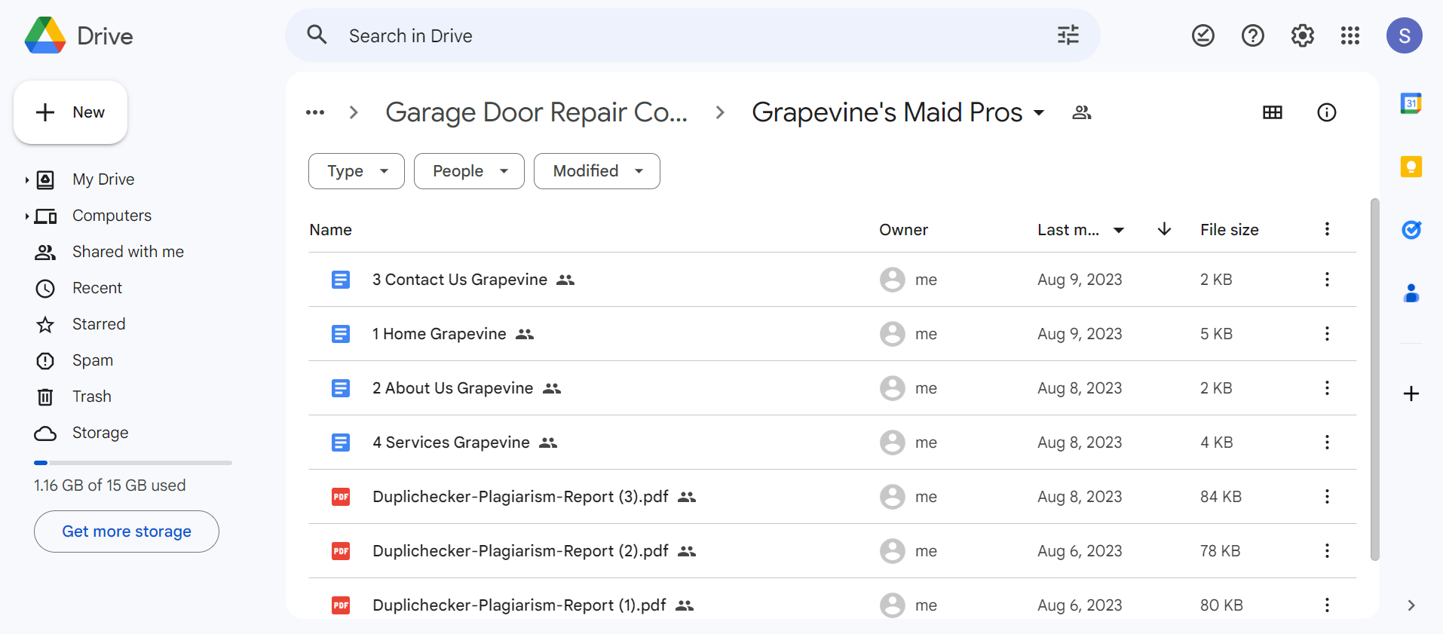Open more actions for 1 Home Grapevine
This screenshot has height=634, width=1443.
coord(1327,334)
